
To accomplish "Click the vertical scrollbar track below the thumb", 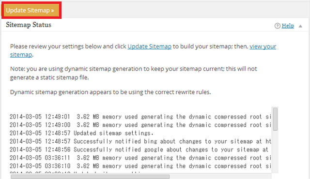I will point(275,151).
